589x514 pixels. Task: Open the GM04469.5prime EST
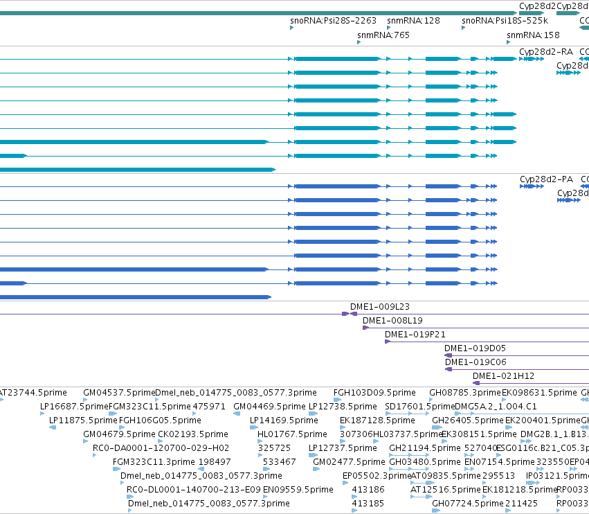[269, 407]
